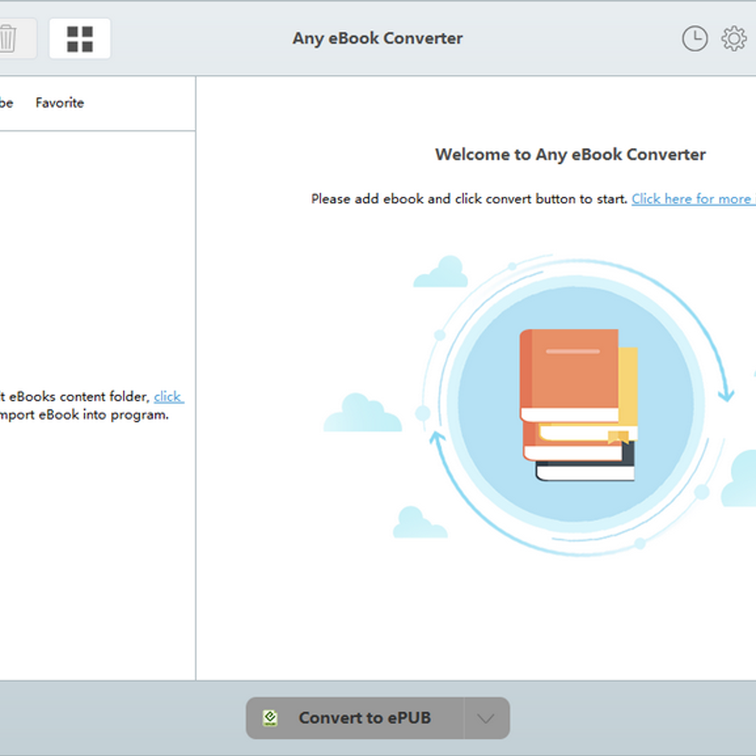Viewport: 756px width, 756px height.
Task: Click 'Welcome to Any eBook Converter' heading
Action: (570, 154)
